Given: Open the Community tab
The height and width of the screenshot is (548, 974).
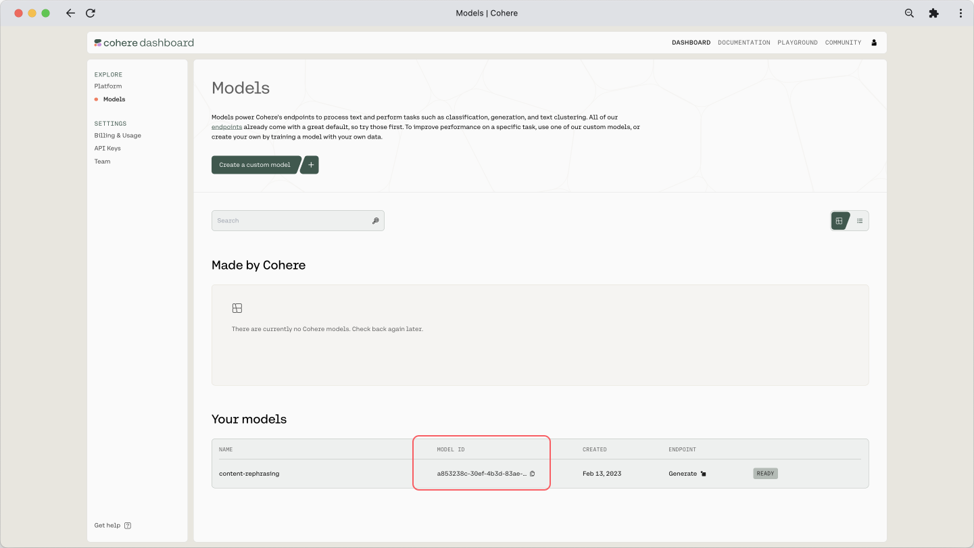Looking at the screenshot, I should (844, 43).
